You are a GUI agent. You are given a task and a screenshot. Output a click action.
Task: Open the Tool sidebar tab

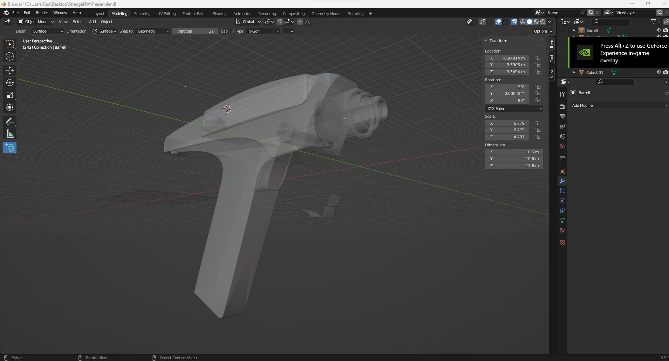pyautogui.click(x=552, y=58)
